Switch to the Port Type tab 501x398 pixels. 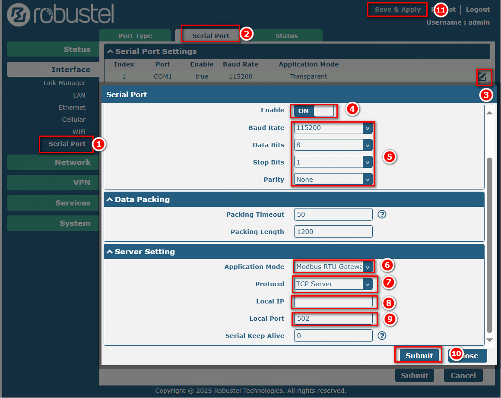coord(135,36)
